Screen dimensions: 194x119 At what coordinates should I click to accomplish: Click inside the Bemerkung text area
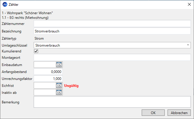pos(112,102)
